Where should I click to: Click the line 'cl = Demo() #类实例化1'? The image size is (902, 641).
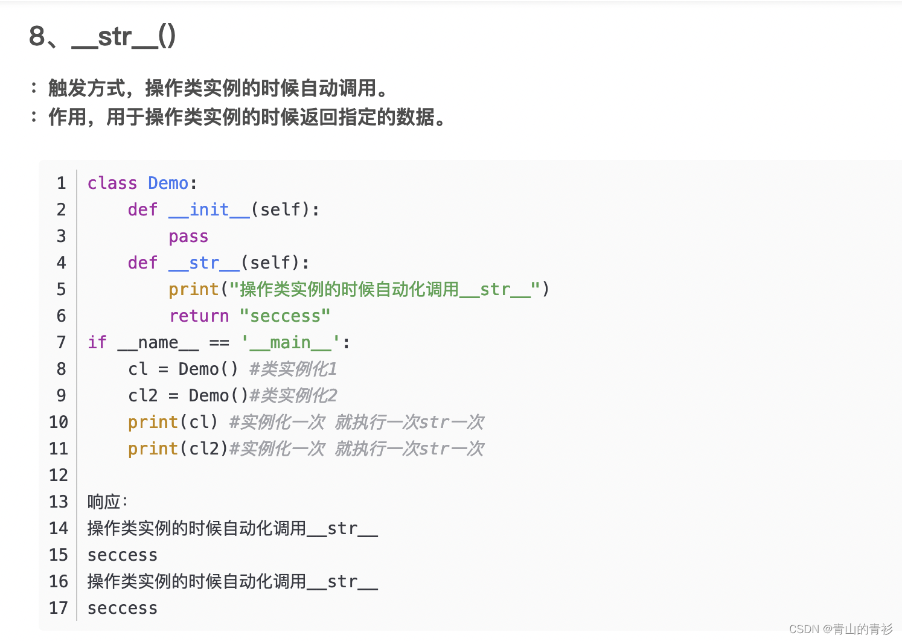(232, 369)
